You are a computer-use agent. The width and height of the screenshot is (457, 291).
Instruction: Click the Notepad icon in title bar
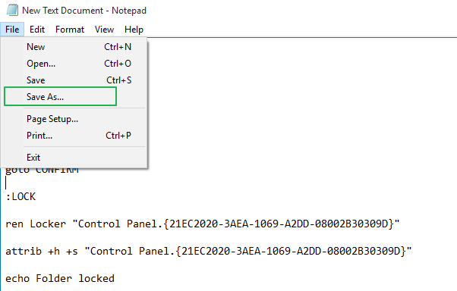(x=13, y=10)
